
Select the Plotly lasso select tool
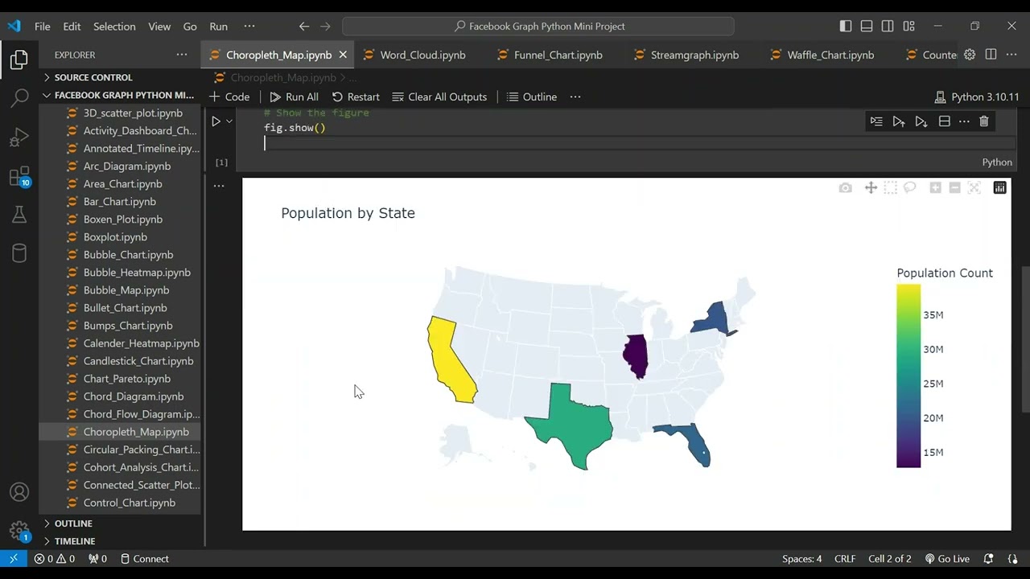point(909,188)
